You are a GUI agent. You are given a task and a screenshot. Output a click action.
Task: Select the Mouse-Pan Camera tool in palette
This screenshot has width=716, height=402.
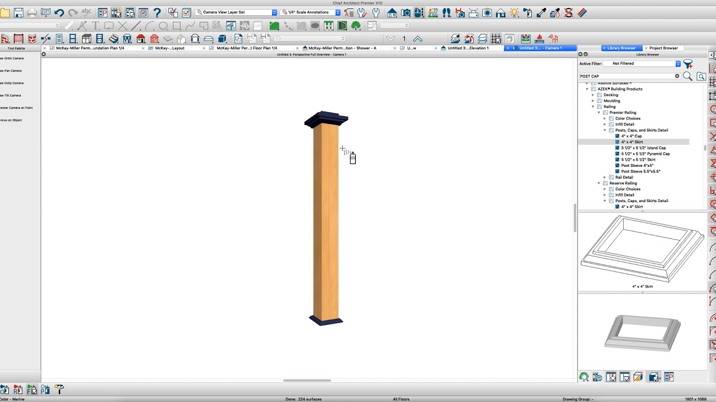click(11, 70)
